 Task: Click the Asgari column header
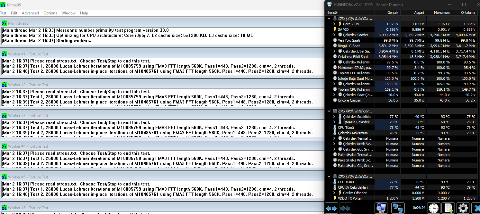(x=413, y=12)
